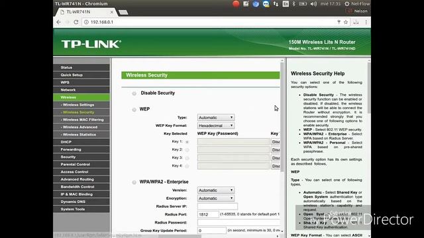Viewport: 424px width, 238px height.
Task: Click the site information icon before 192.168.0.1
Action: point(86,22)
